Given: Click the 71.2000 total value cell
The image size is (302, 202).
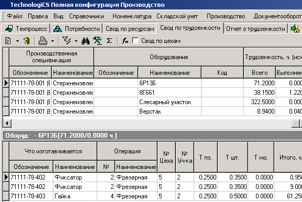Looking at the screenshot, I should (260, 83).
